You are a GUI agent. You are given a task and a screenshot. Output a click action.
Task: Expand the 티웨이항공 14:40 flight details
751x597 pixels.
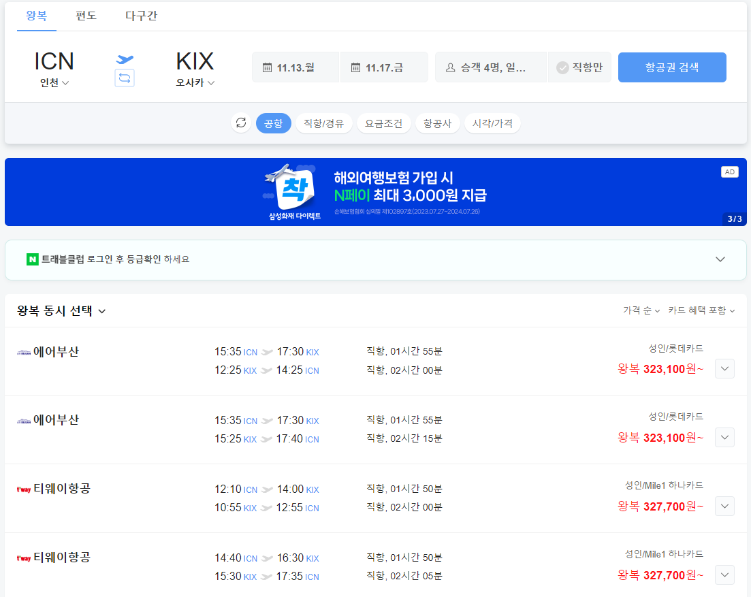724,575
